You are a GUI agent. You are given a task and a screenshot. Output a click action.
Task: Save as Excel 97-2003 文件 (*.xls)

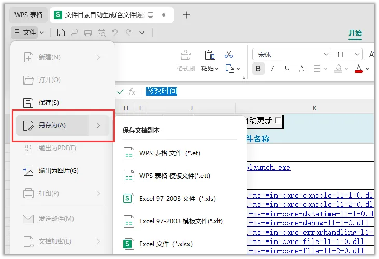180,199
